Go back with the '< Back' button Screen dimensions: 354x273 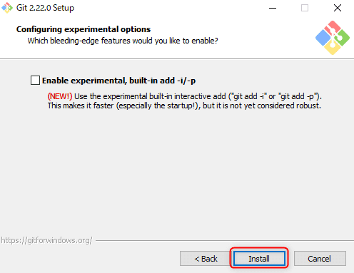coord(206,259)
